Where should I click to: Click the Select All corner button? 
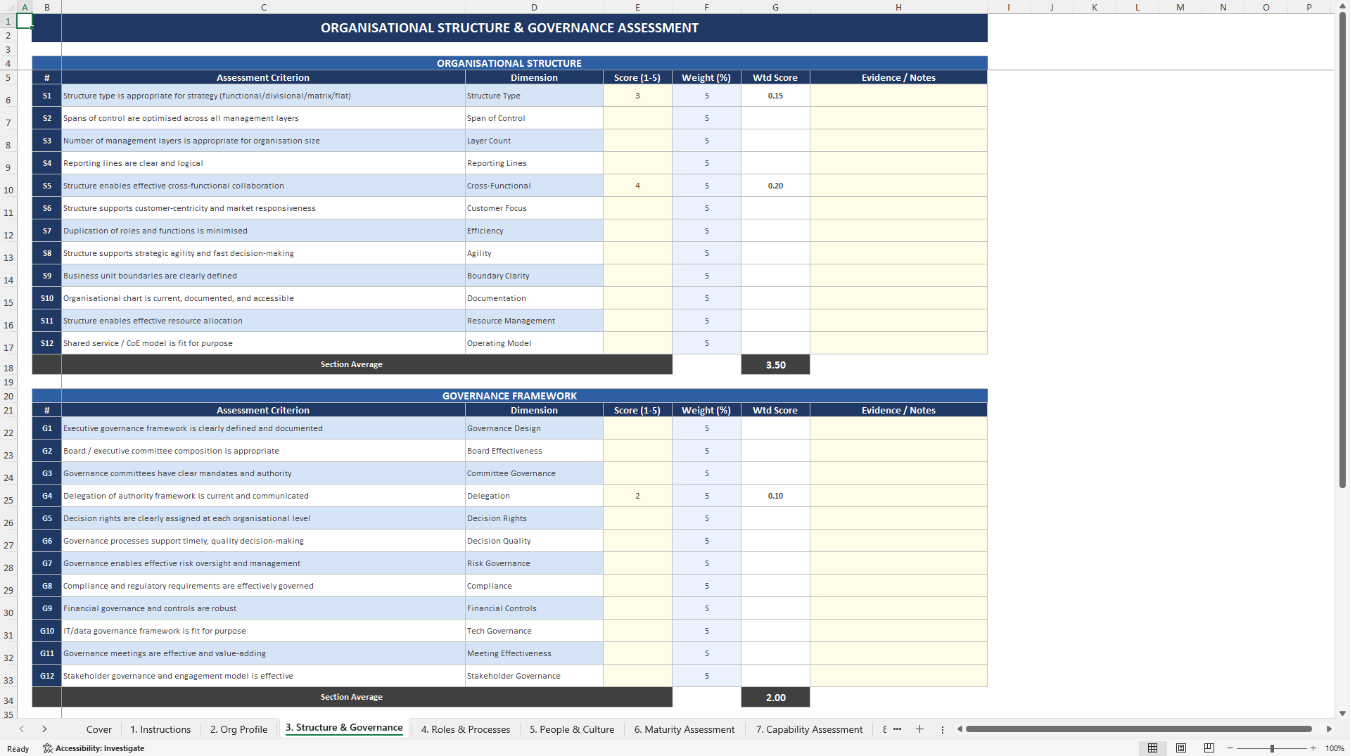[8, 7]
